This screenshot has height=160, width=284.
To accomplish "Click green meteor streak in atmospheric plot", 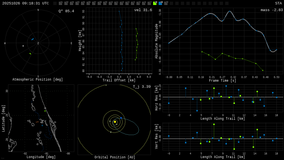I will pyautogui.click(x=30, y=54).
